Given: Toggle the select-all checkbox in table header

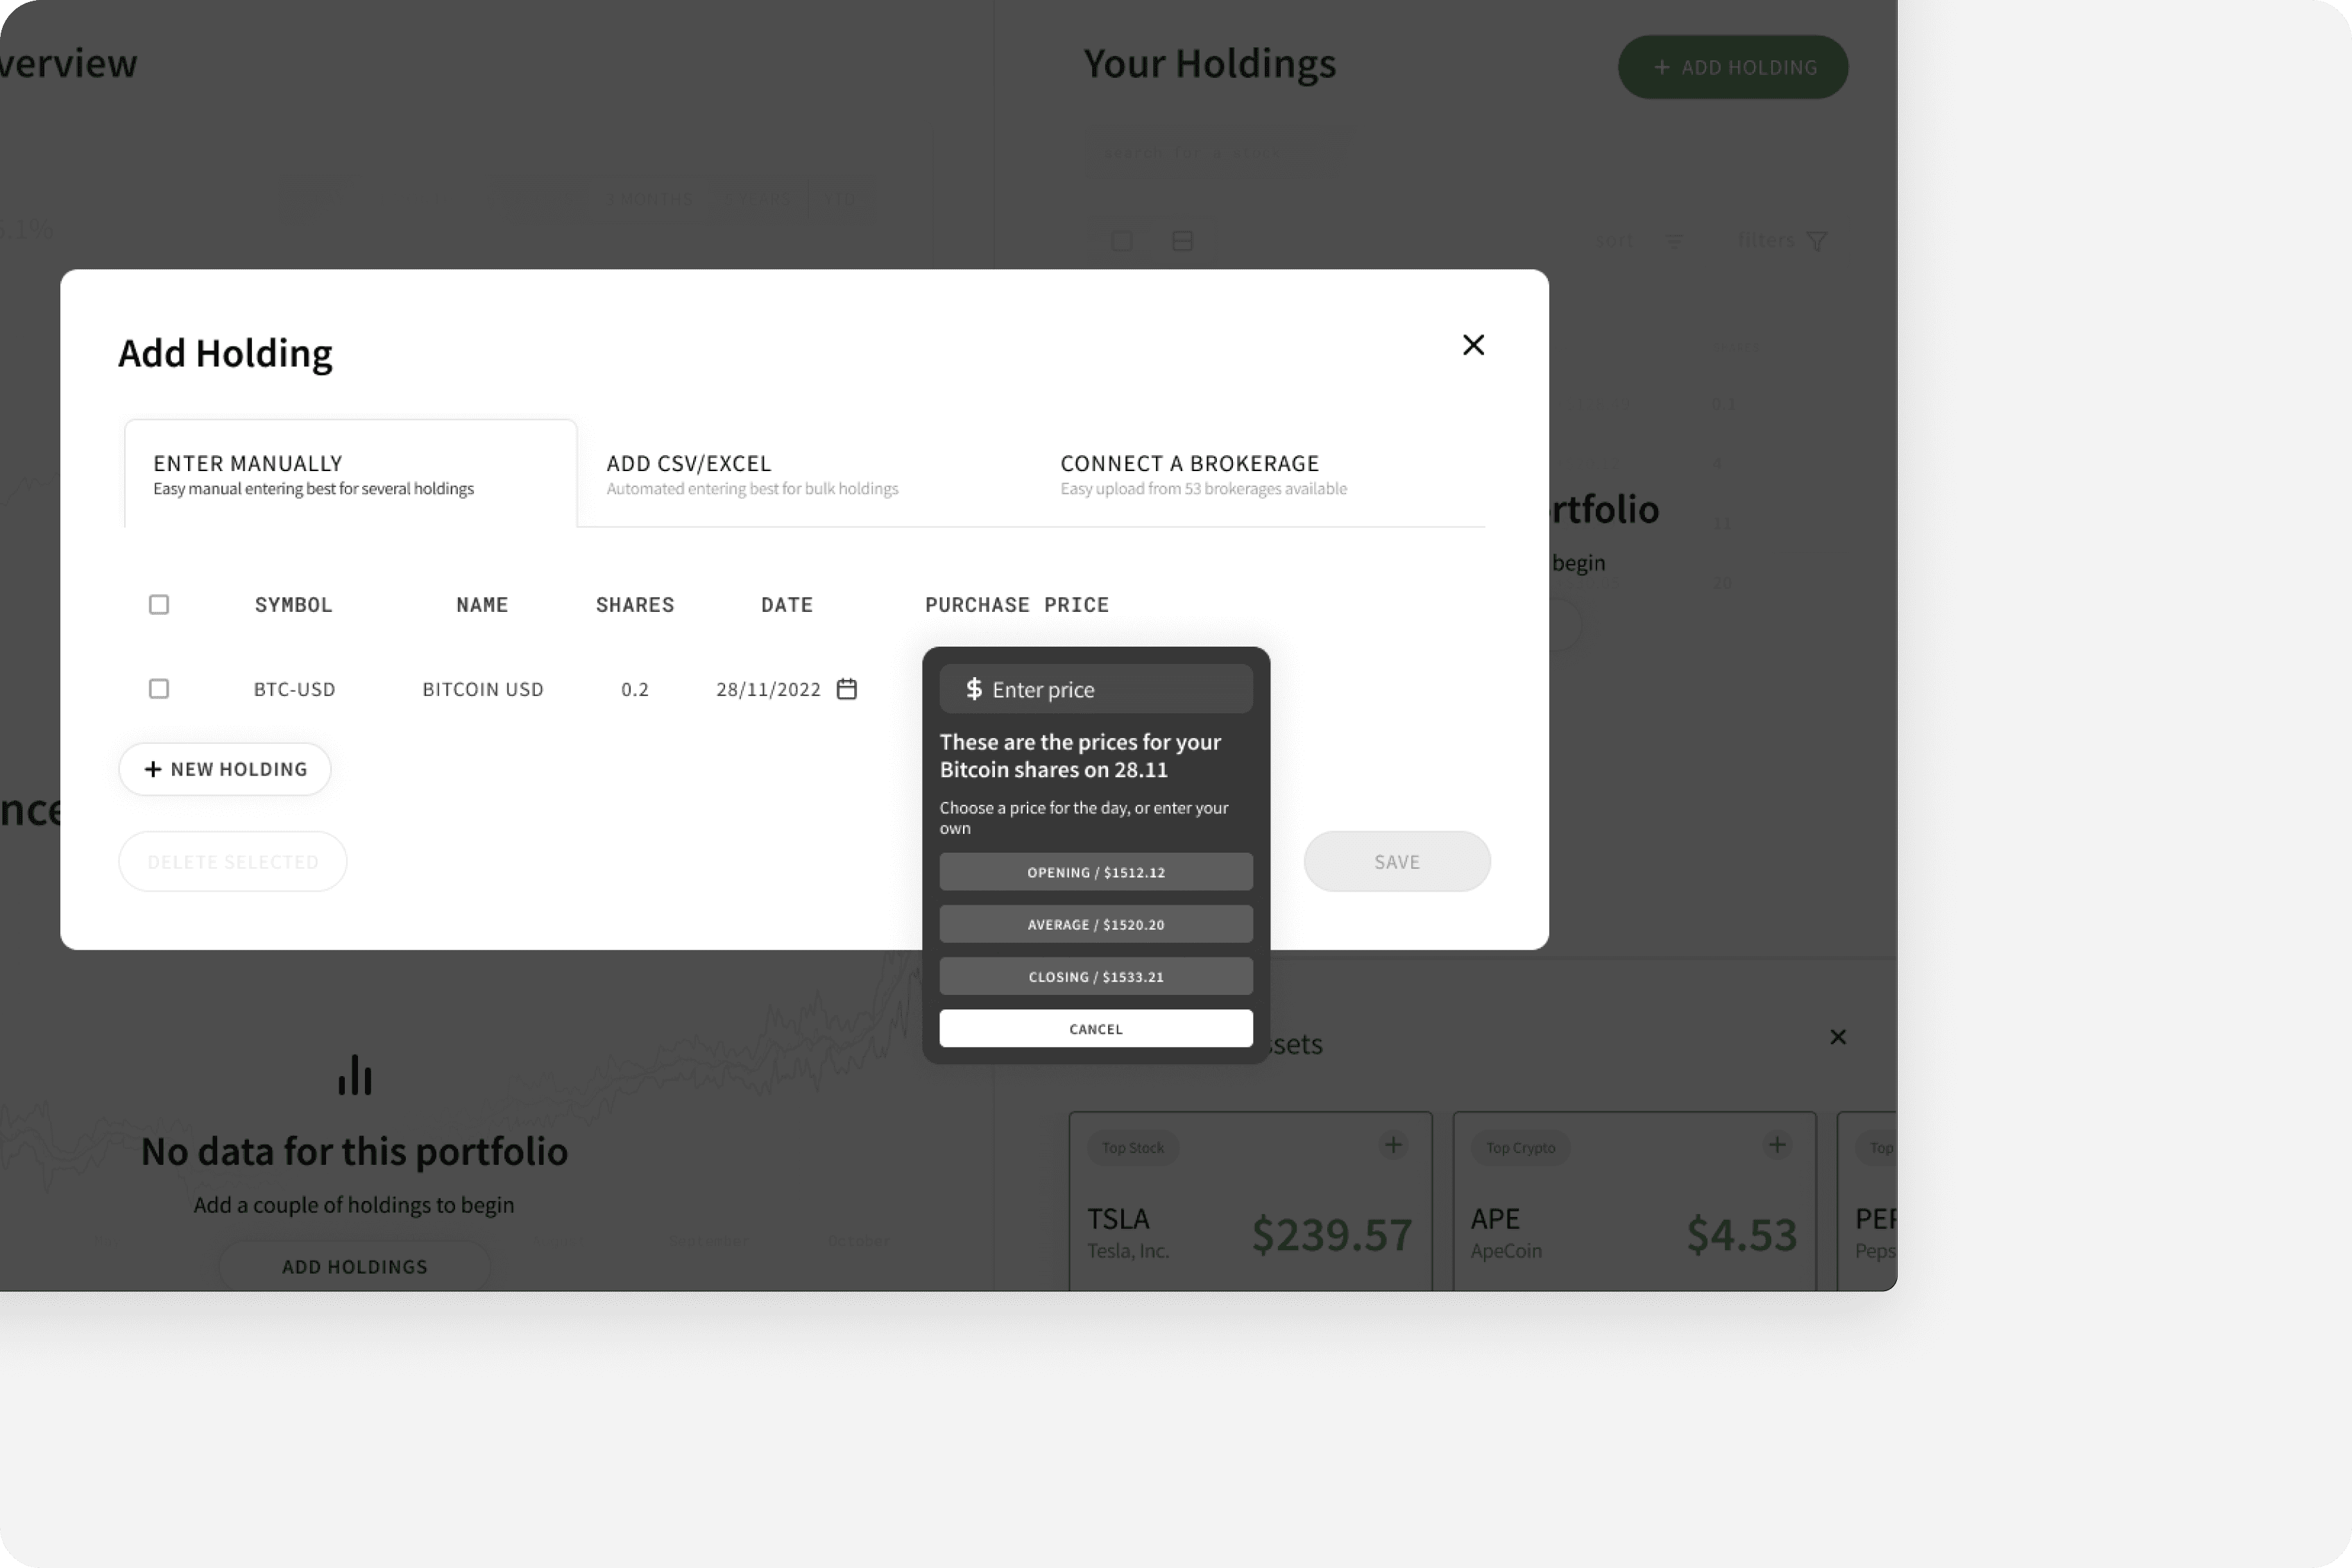Looking at the screenshot, I should (x=159, y=604).
